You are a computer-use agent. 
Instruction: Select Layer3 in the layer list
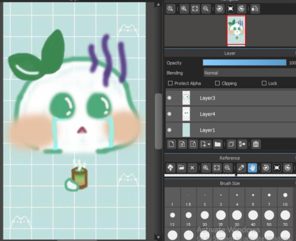tap(231, 98)
